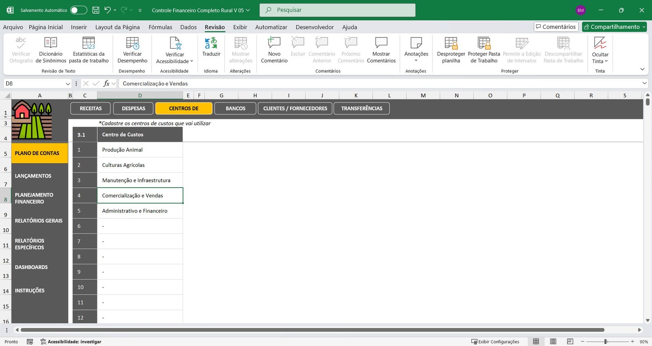The width and height of the screenshot is (652, 346).
Task: Switch to the Dados ribbon tab
Action: 188,27
